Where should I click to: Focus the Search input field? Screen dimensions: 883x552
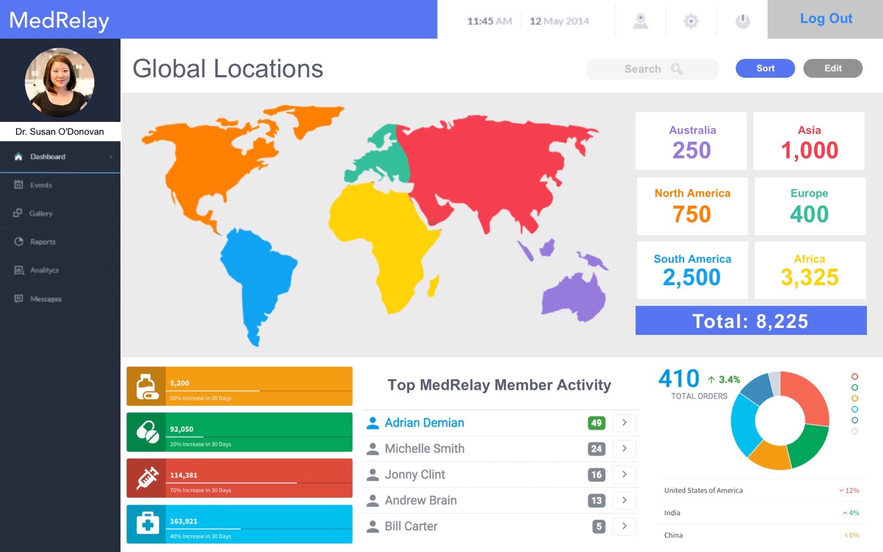pyautogui.click(x=652, y=69)
